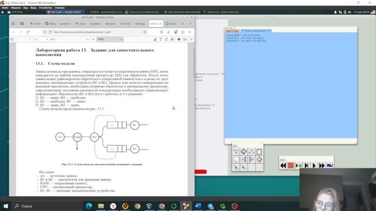Open the Вид menu
Screen dimensions: 376x211
(25, 8)
